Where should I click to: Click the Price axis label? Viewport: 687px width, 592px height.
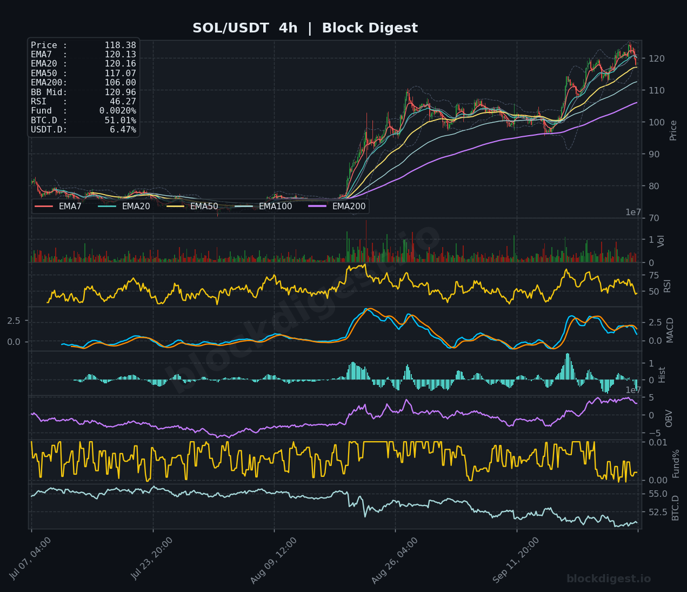click(x=673, y=130)
